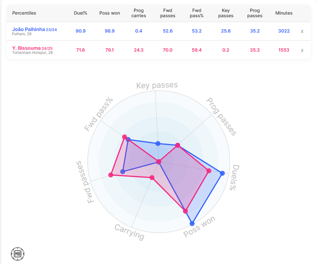Image resolution: width=316 pixels, height=264 pixels.
Task: Click Fwd passes column header
Action: (168, 13)
